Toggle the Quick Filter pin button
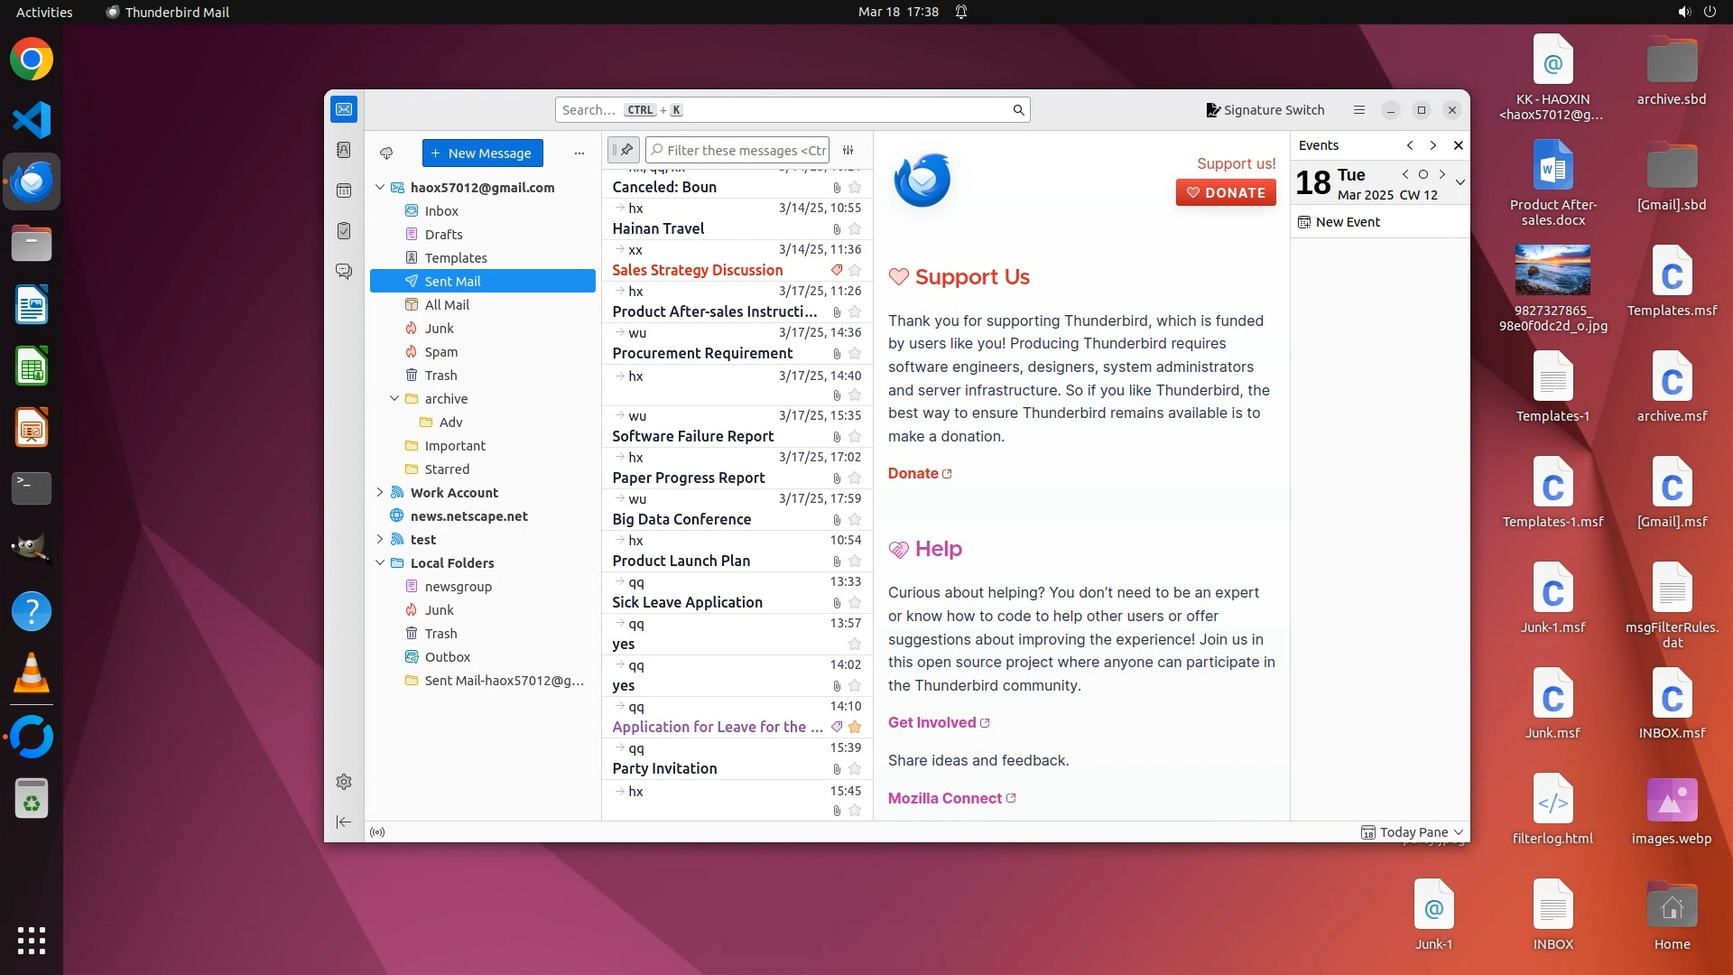Screen dimensions: 1733x975 (624, 150)
